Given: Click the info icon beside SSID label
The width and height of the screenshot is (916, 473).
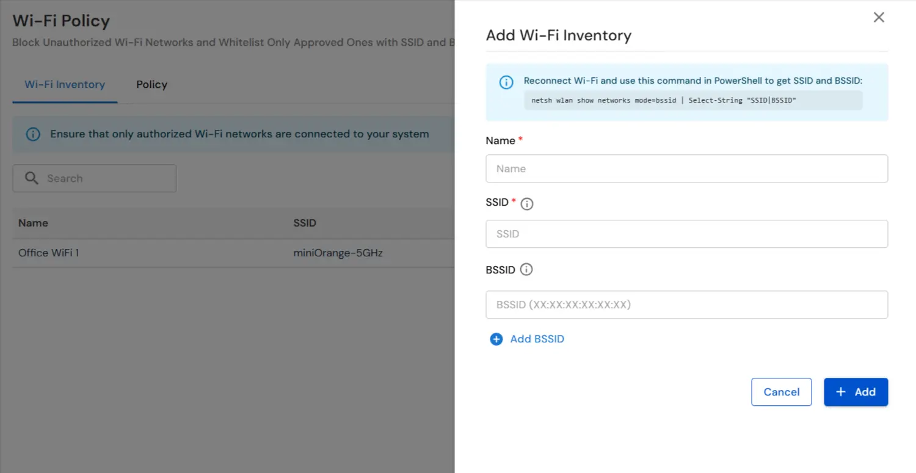Looking at the screenshot, I should pyautogui.click(x=526, y=203).
